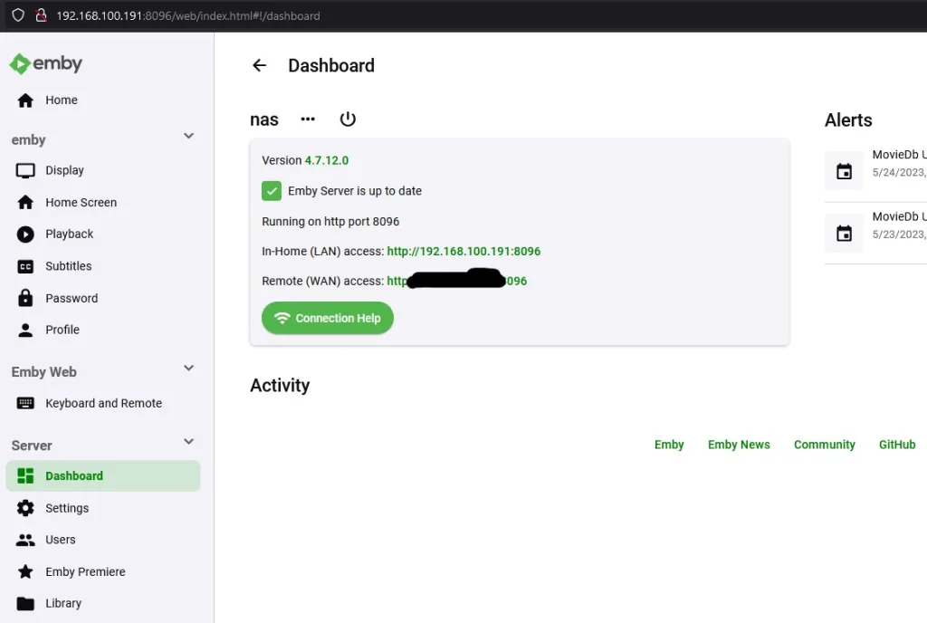Open the MovieDb alert dated 5/24/2023
The image size is (927, 623).
(875, 171)
